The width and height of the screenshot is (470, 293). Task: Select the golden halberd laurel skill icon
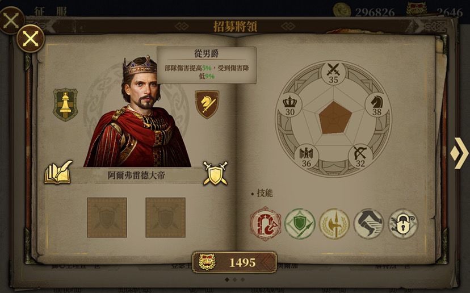(334, 224)
